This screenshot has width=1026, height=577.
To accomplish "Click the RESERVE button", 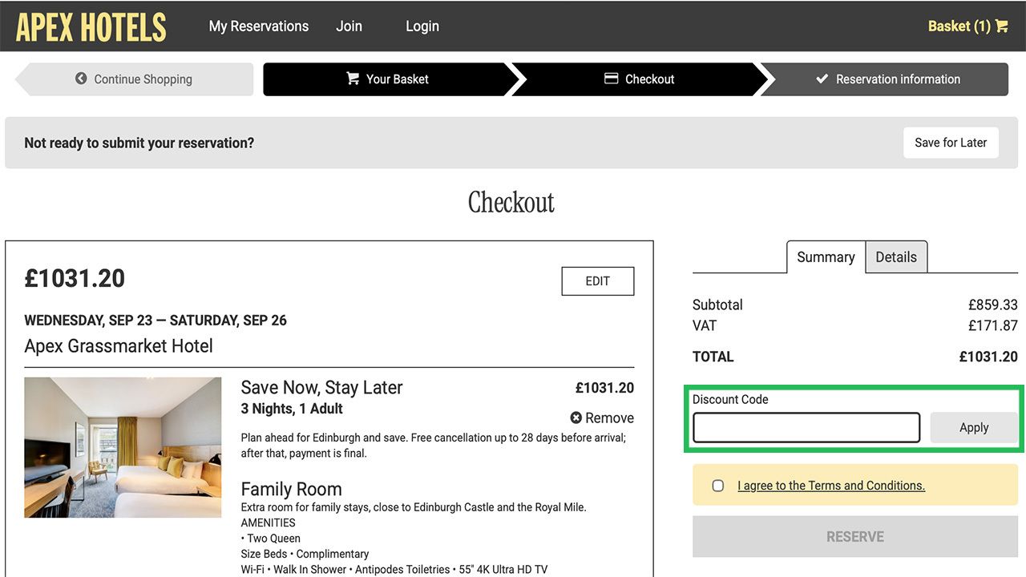I will coord(855,537).
